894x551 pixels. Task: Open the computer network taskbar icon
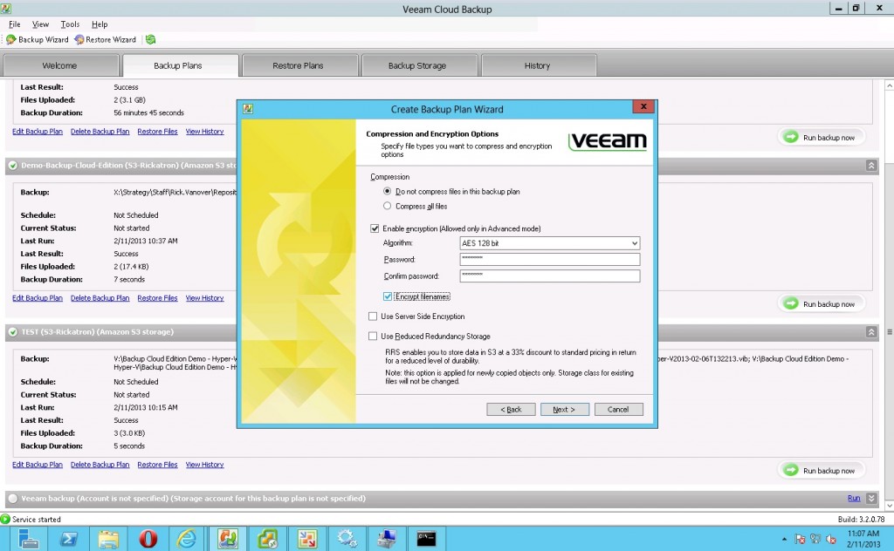(387, 539)
